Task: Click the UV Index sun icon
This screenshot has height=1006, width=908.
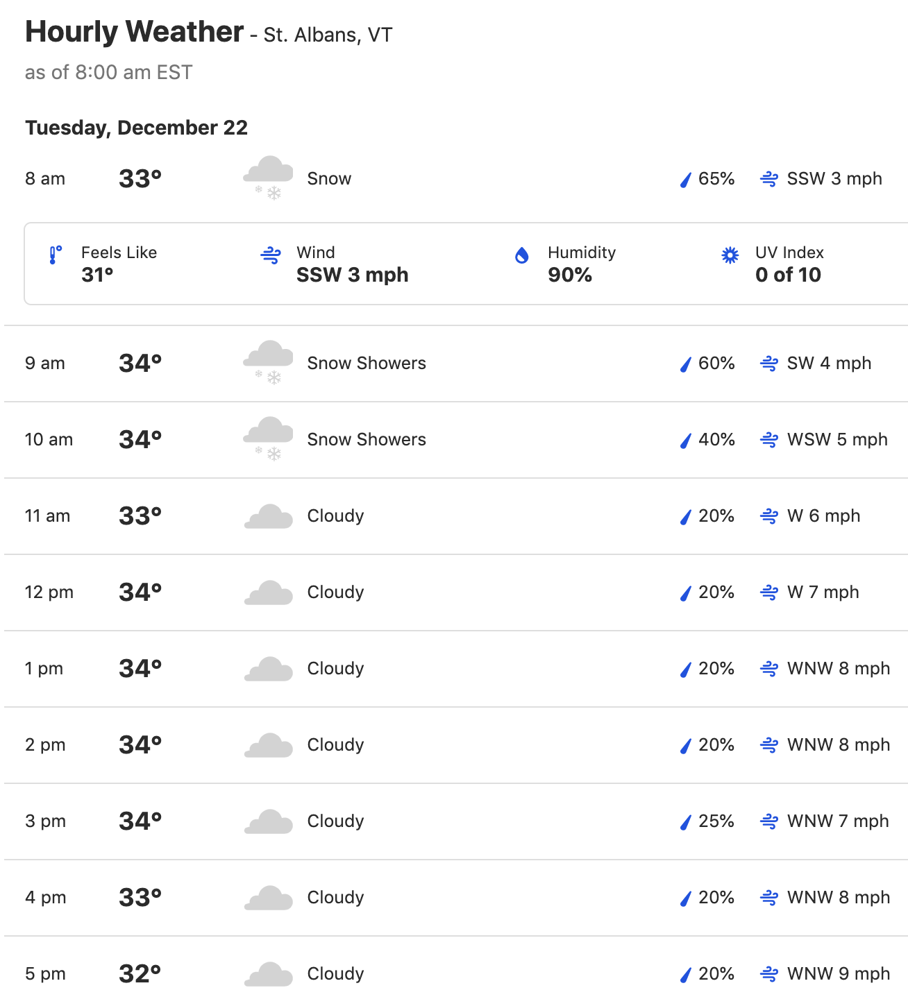Action: tap(730, 255)
